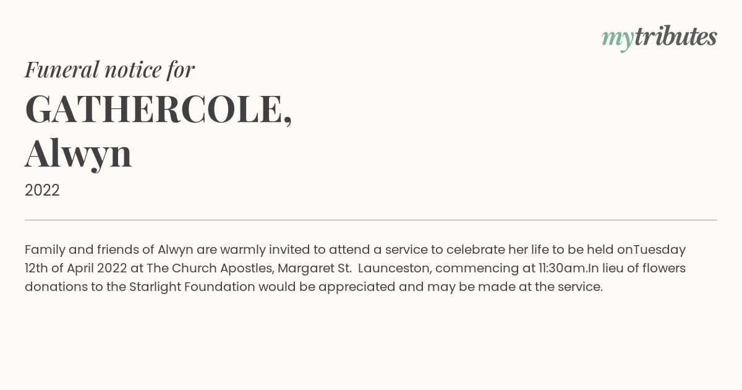Click 'In lieu of flowers' phrase

(636, 269)
